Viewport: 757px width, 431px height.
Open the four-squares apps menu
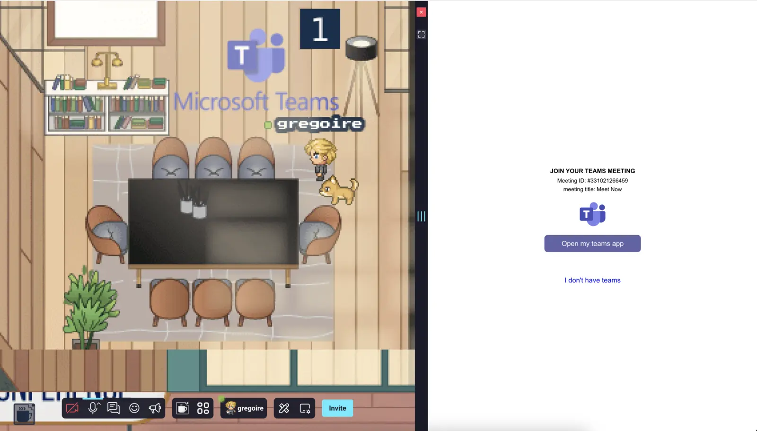pyautogui.click(x=203, y=408)
